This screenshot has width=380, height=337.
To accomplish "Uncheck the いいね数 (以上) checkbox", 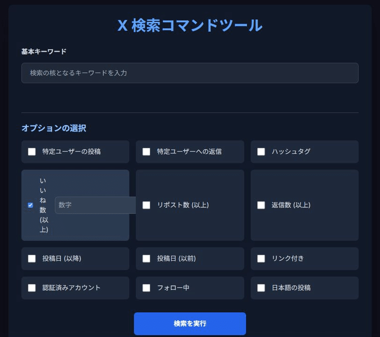I will pos(29,205).
